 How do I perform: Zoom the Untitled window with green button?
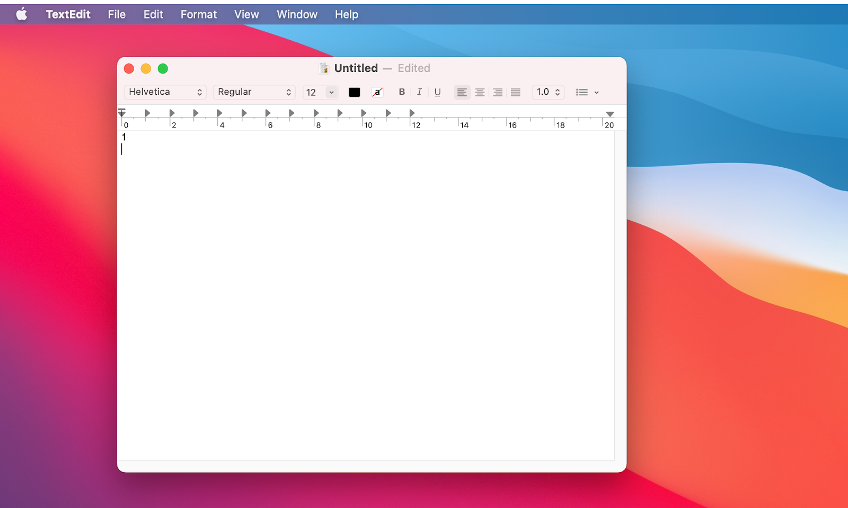[x=163, y=68]
